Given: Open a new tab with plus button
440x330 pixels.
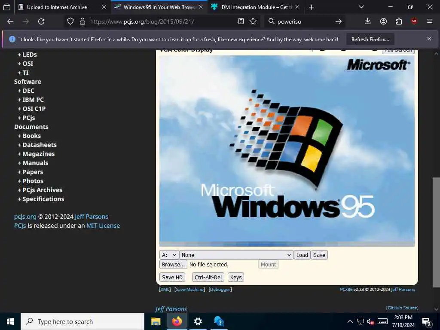Looking at the screenshot, I should pos(311,7).
